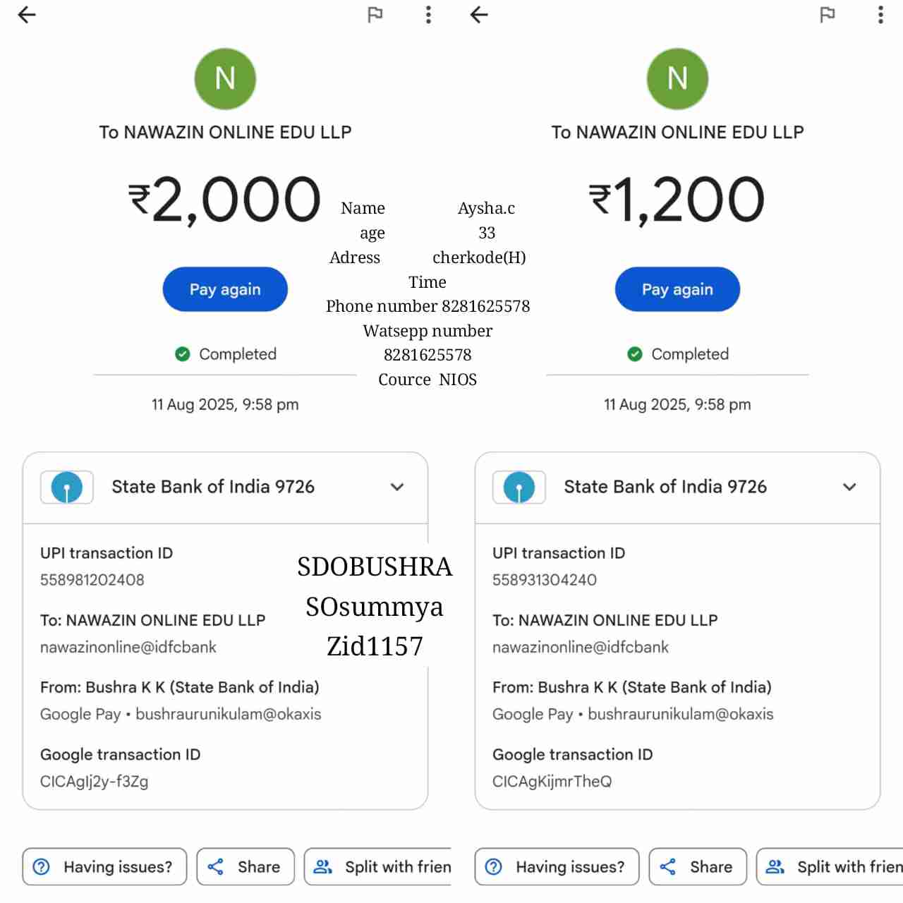The width and height of the screenshot is (903, 903).
Task: Open three-dot overflow menu on left receipt
Action: click(428, 15)
